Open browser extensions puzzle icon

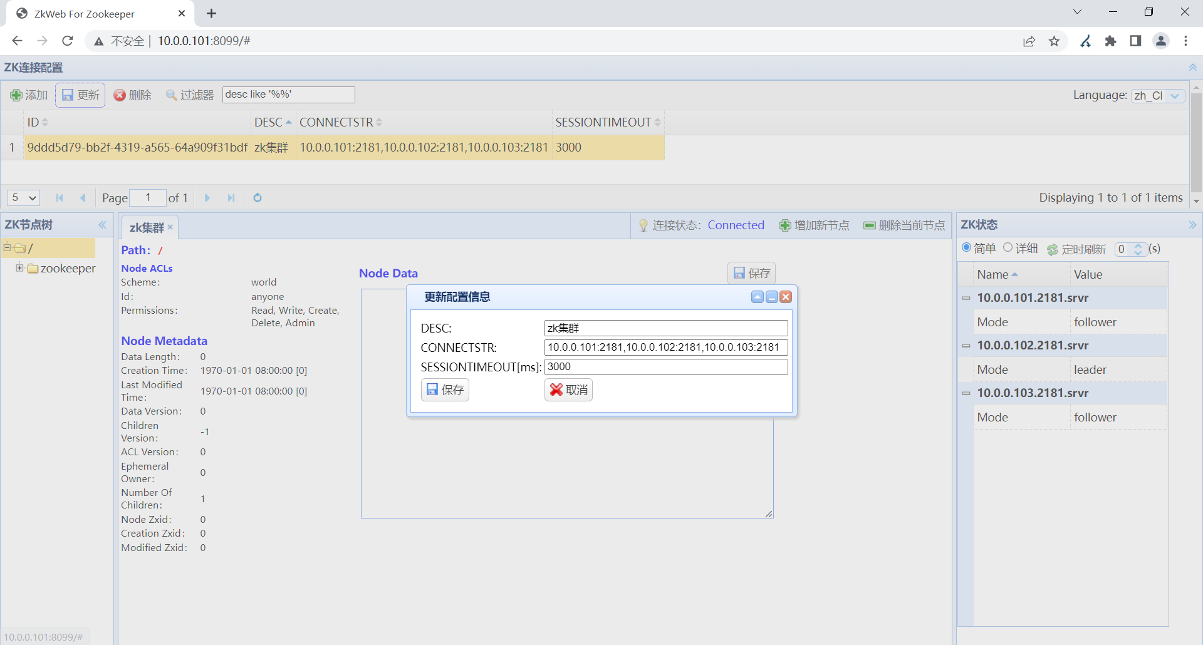click(1111, 41)
